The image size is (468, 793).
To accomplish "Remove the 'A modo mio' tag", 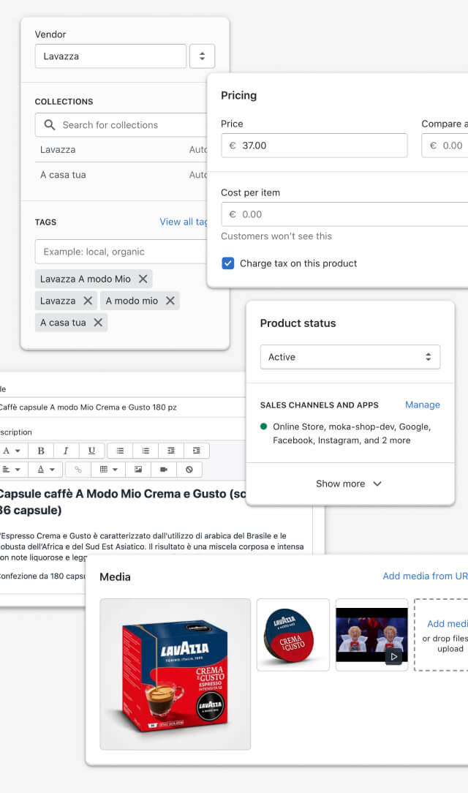I will click(170, 301).
